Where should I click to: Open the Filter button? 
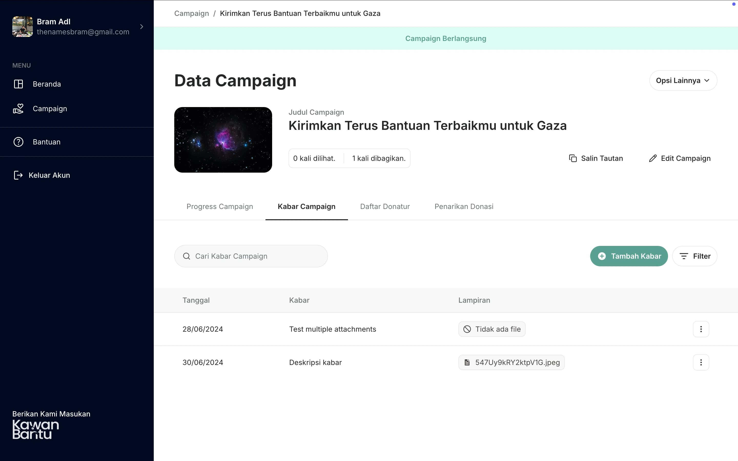695,256
